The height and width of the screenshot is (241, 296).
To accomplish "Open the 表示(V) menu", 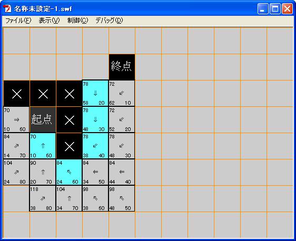I will click(49, 21).
